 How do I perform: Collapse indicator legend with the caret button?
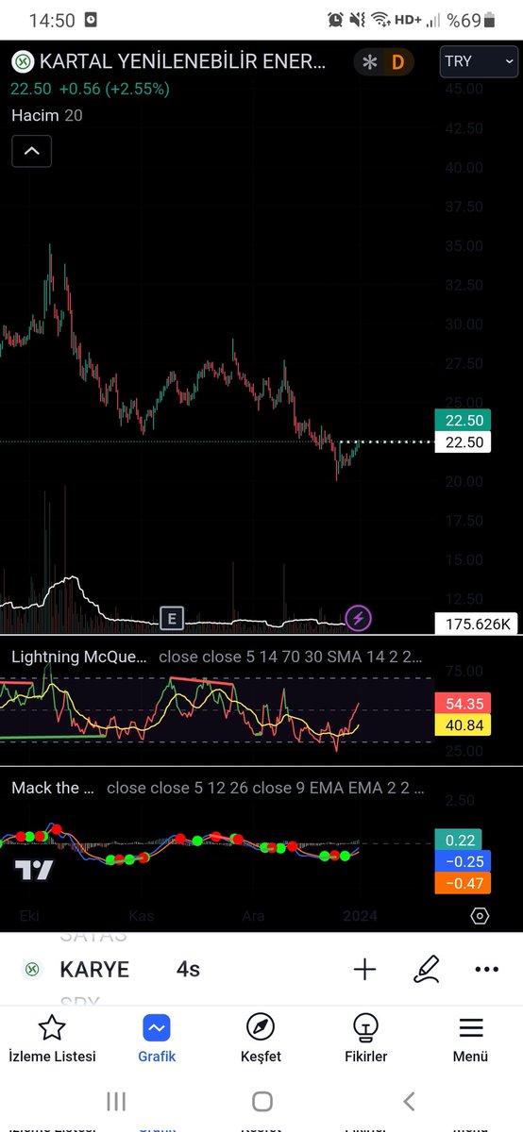[31, 151]
